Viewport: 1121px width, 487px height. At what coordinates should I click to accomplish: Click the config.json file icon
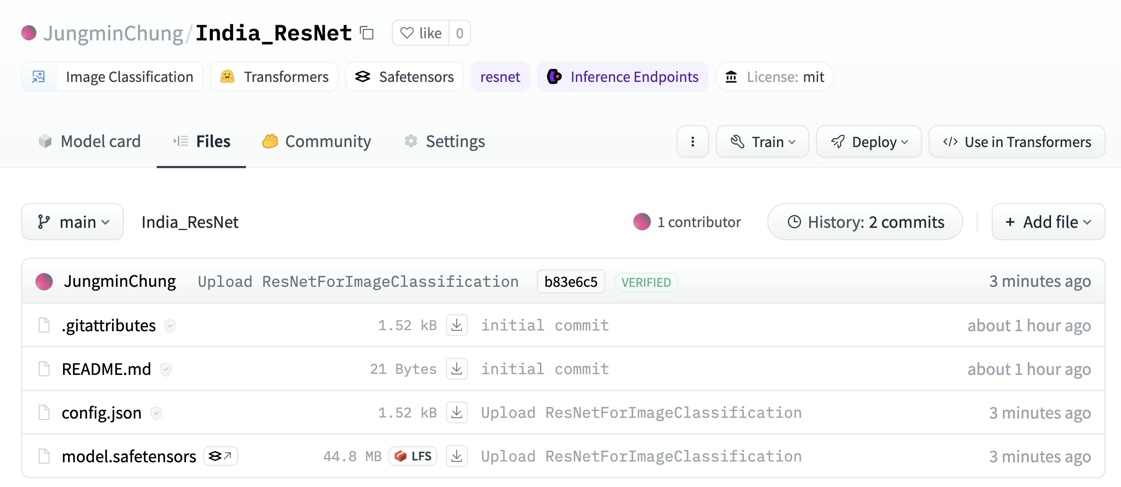pyautogui.click(x=44, y=412)
